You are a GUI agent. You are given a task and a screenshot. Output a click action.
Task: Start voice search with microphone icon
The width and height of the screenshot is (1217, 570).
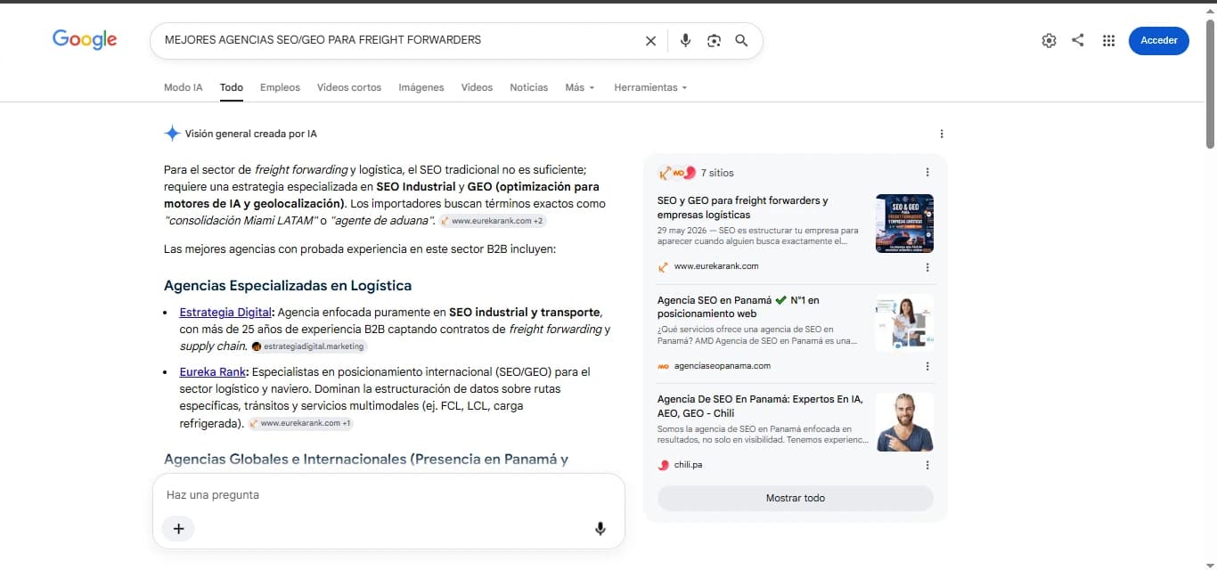[685, 40]
